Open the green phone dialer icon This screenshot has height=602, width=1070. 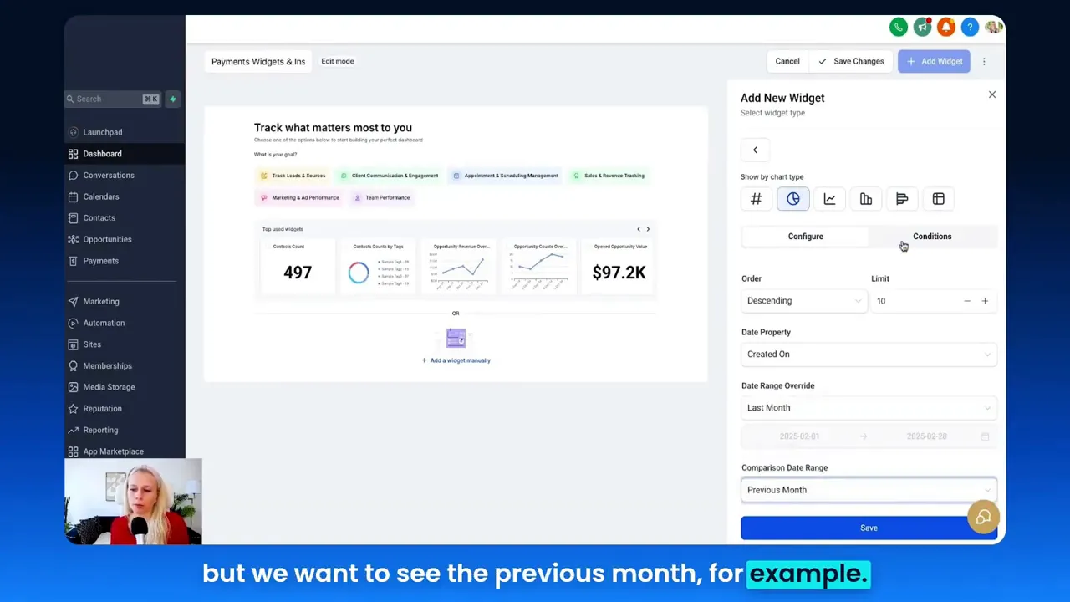899,28
